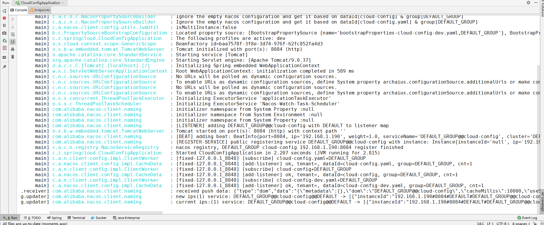Hide the Run tool window with minimize dash
Image resolution: width=544 pixels, height=225 pixels.
click(536, 3)
